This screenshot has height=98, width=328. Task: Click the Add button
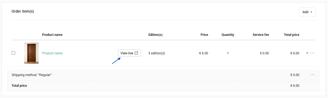(x=307, y=12)
